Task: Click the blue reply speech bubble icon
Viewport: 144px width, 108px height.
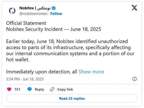Action: pos(30,89)
